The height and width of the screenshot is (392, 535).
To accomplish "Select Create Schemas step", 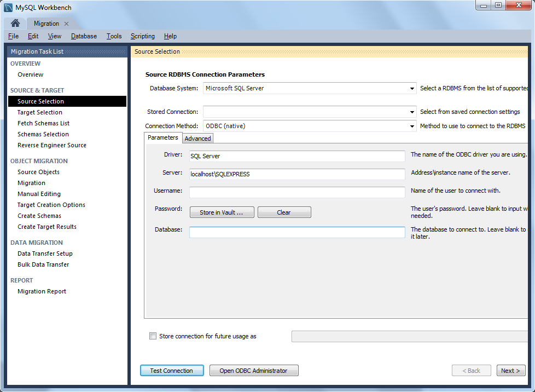I will [39, 216].
